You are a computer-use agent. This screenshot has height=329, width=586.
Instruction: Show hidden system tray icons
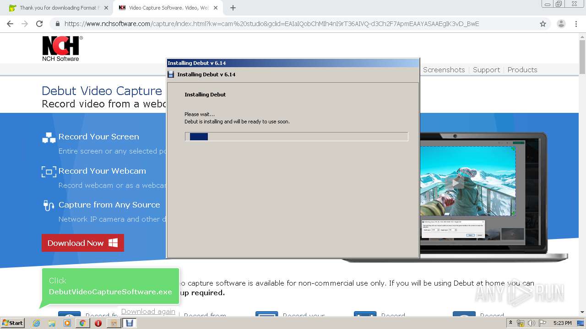click(x=510, y=323)
